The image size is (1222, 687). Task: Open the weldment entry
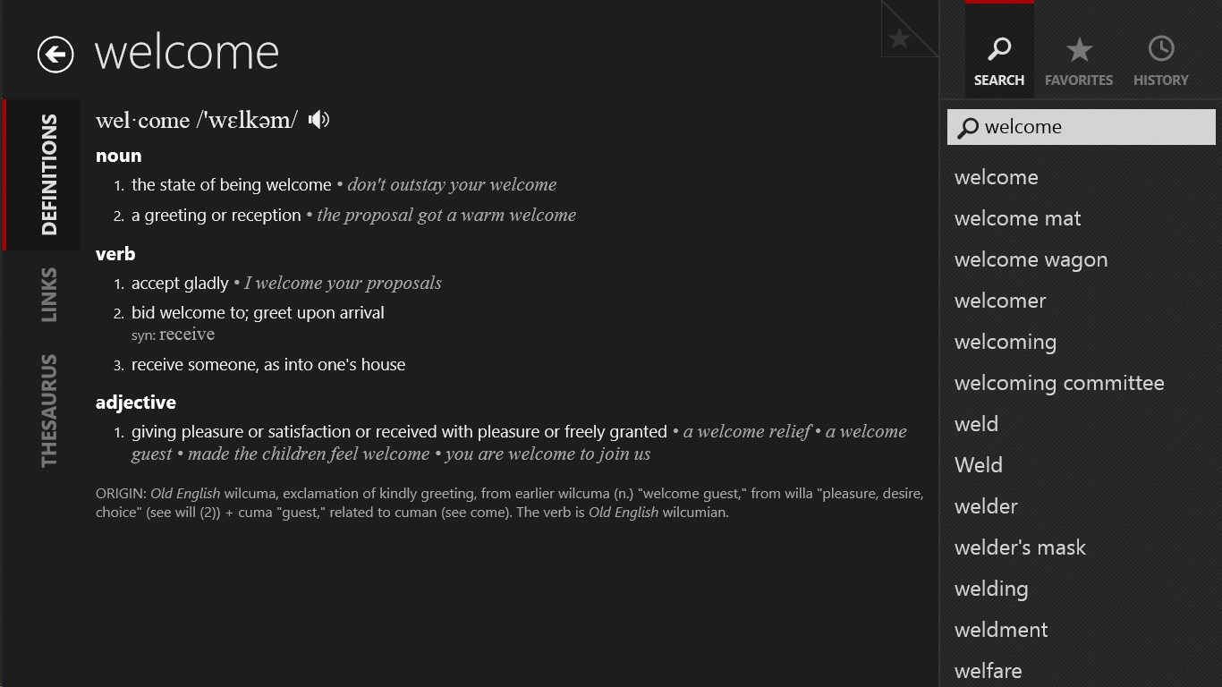[1001, 630]
